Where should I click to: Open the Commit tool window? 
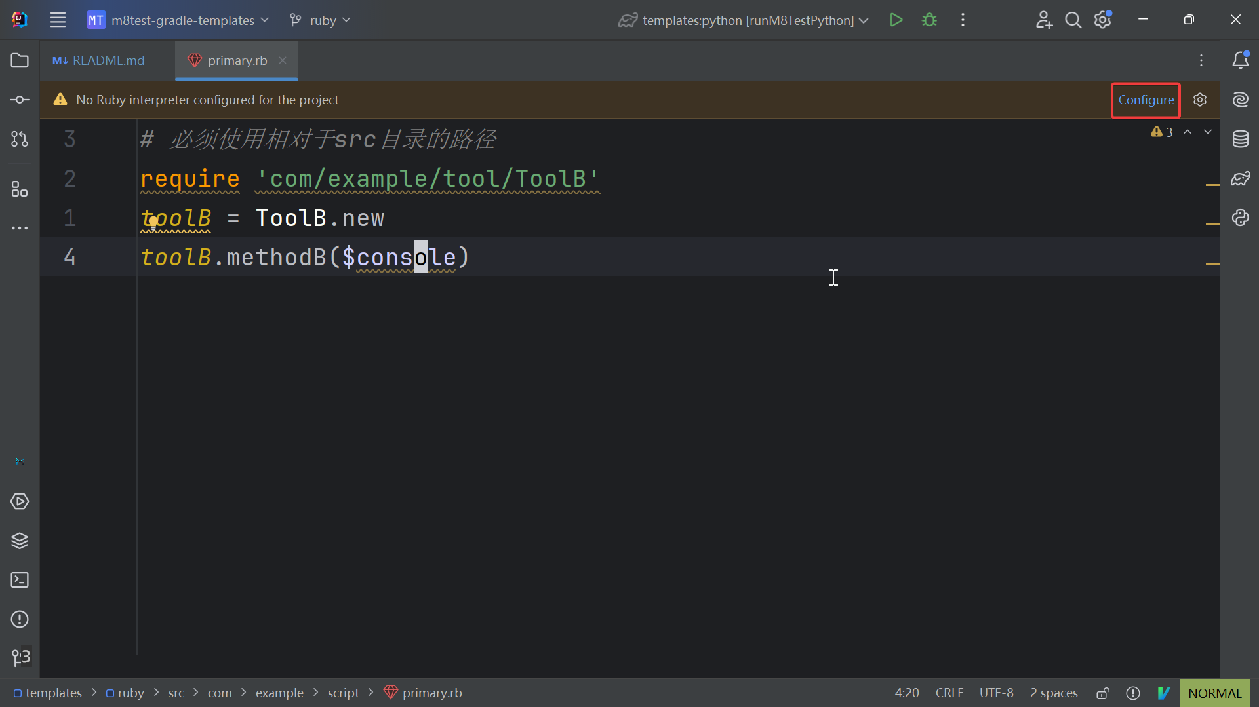point(20,100)
